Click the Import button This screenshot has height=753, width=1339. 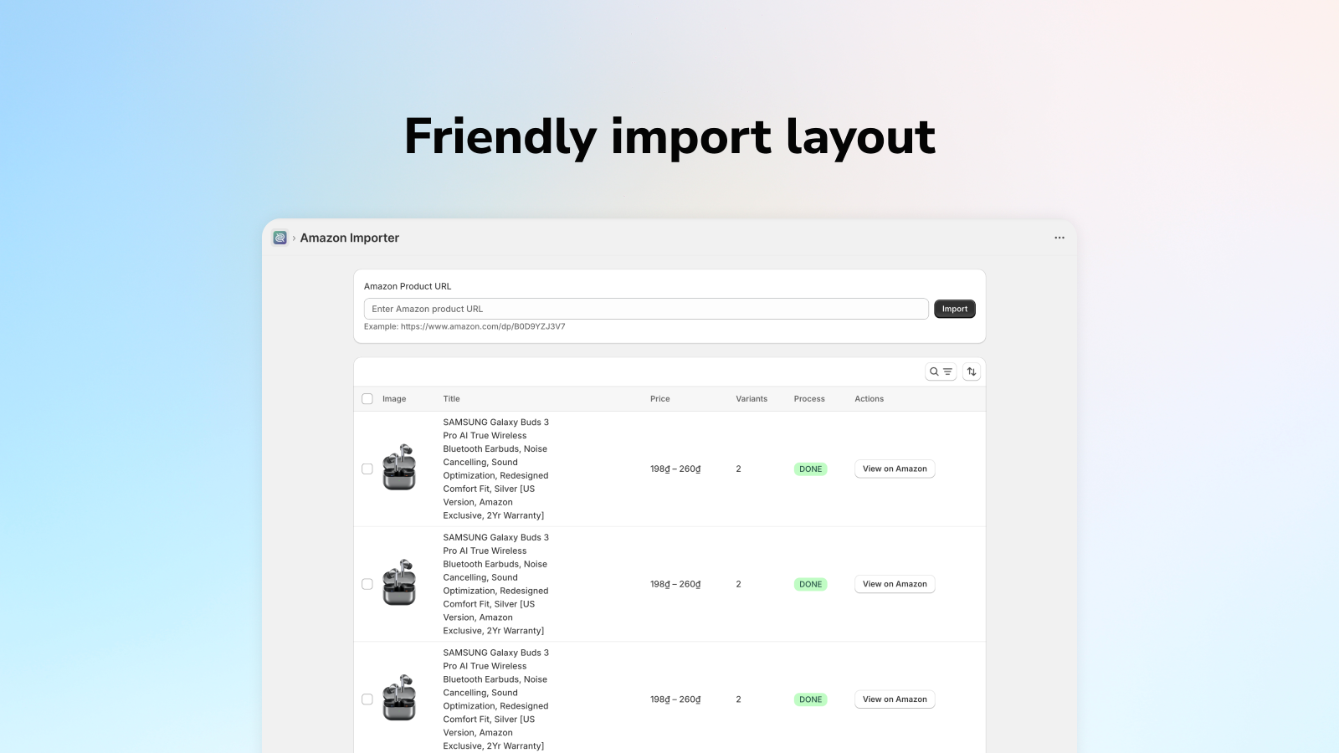954,308
